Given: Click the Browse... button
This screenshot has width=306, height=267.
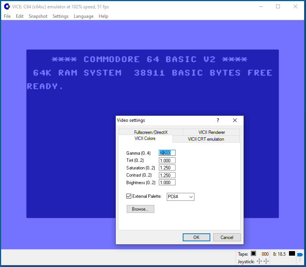Looking at the screenshot, I should (140, 209).
